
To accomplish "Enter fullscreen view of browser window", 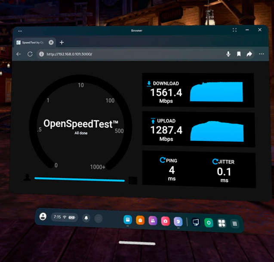I will [x=234, y=30].
